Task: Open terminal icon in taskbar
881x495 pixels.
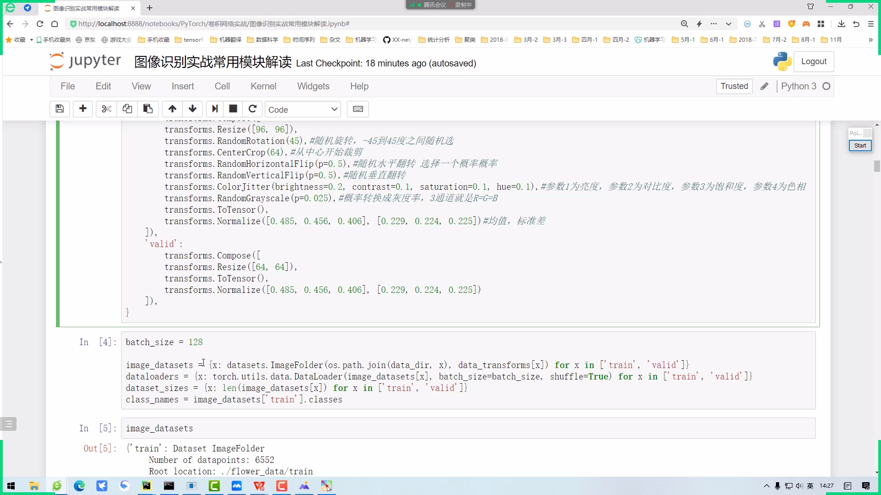Action: click(x=169, y=486)
